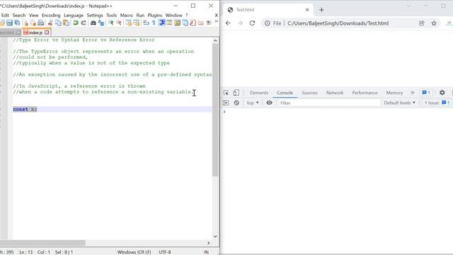This screenshot has height=255, width=453.
Task: Toggle the console sidebar icon
Action: click(x=226, y=103)
